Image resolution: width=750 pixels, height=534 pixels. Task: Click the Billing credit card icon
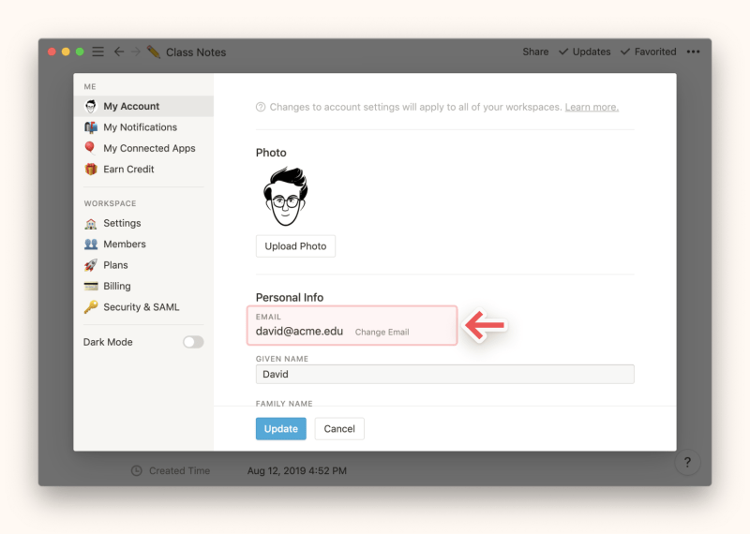tap(91, 287)
